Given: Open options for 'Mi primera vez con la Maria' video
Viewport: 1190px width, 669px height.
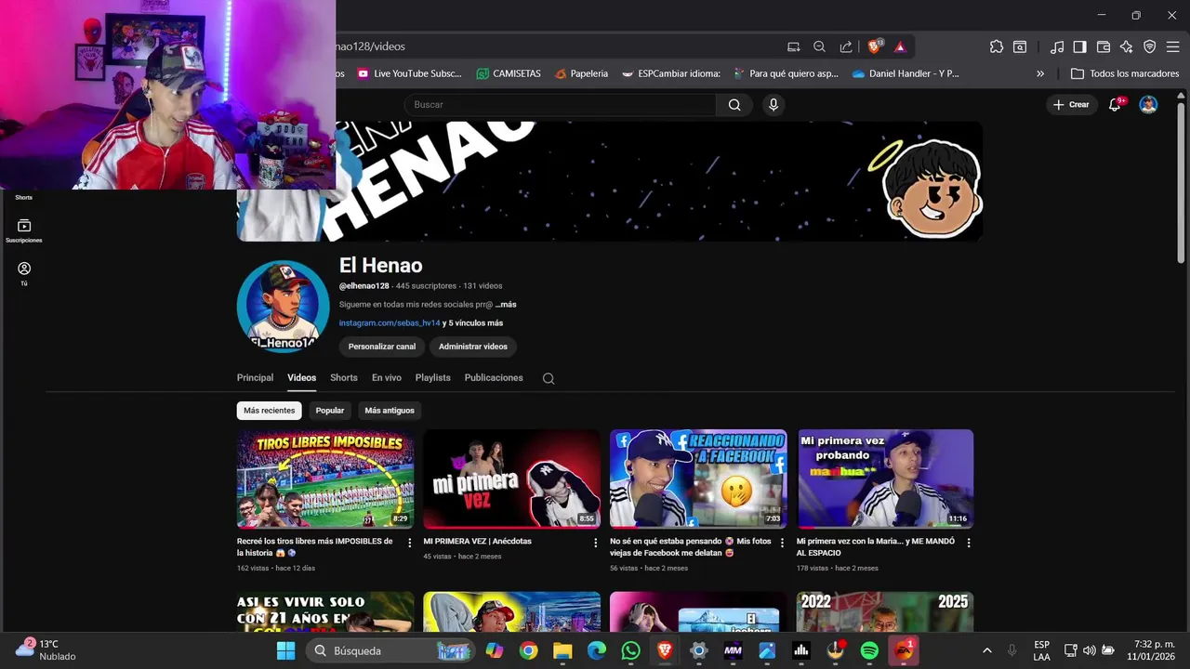Looking at the screenshot, I should point(969,543).
